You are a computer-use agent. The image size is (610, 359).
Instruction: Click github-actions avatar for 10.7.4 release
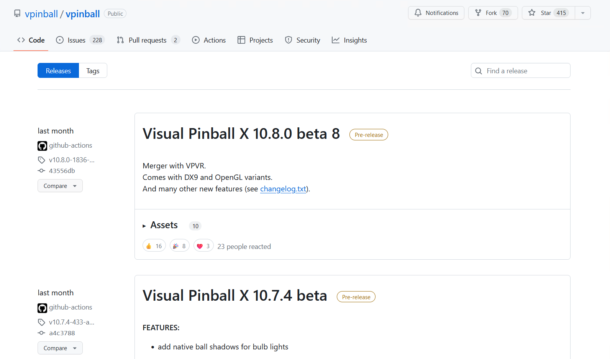point(42,308)
